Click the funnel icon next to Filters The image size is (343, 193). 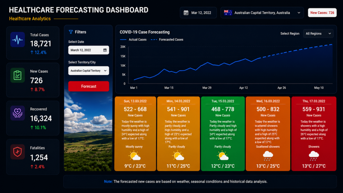pos(71,32)
